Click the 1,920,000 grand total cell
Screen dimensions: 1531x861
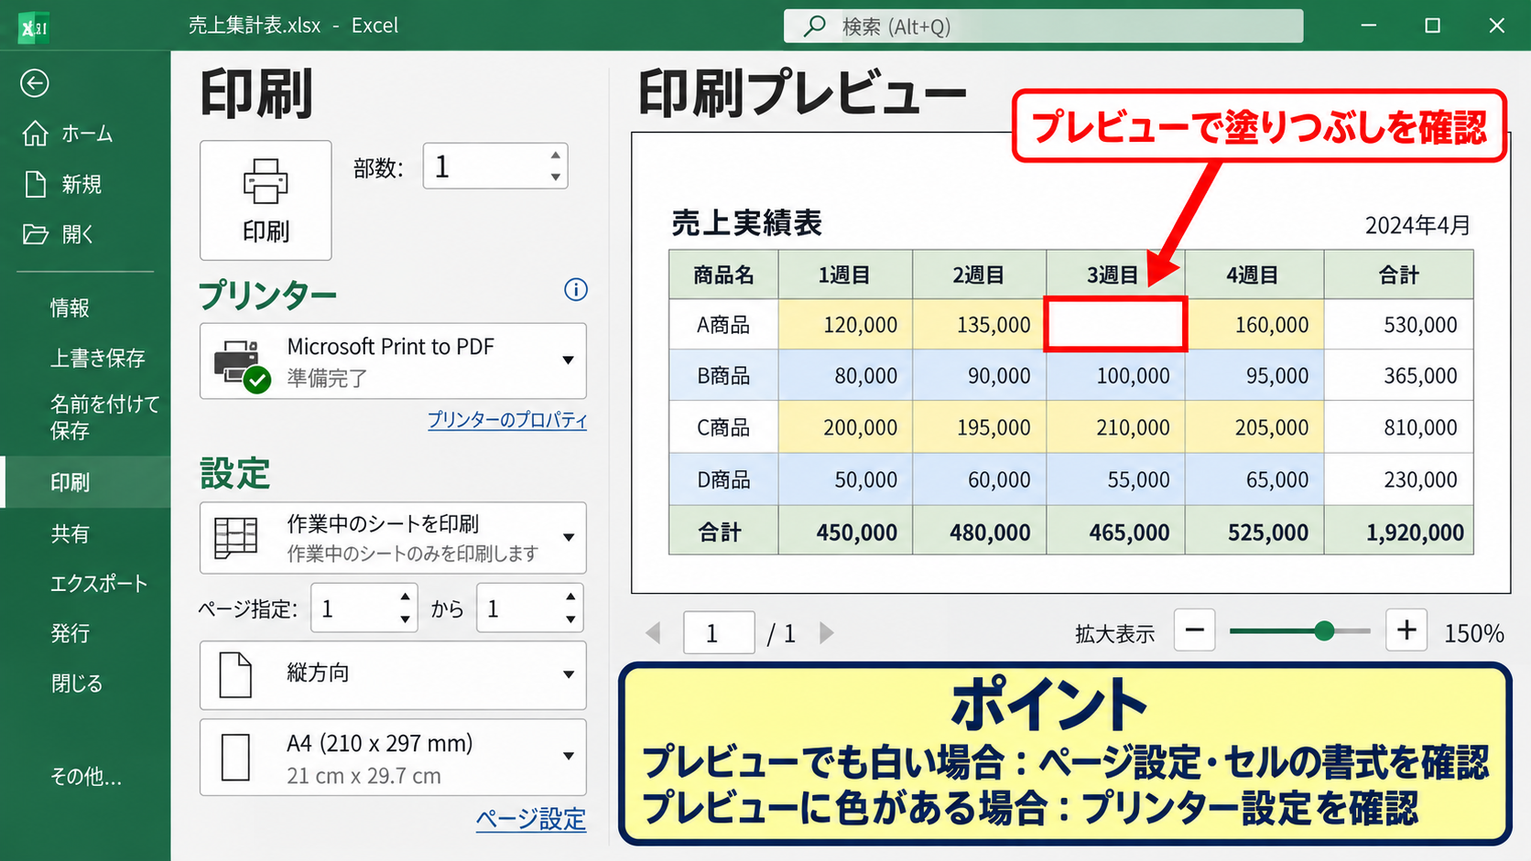tap(1399, 532)
